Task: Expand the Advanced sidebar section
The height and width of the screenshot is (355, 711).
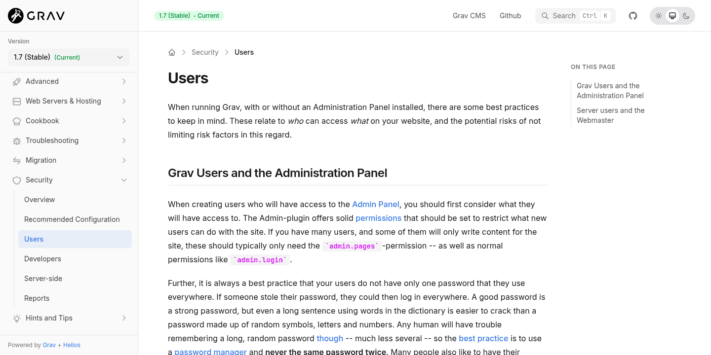Action: click(x=69, y=81)
